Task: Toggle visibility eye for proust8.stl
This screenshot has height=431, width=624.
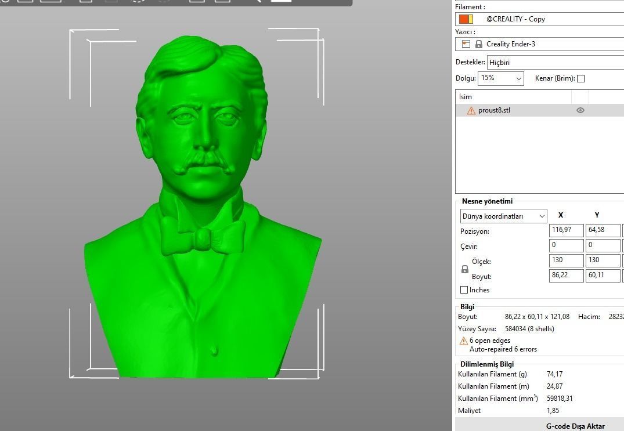Action: pos(580,110)
